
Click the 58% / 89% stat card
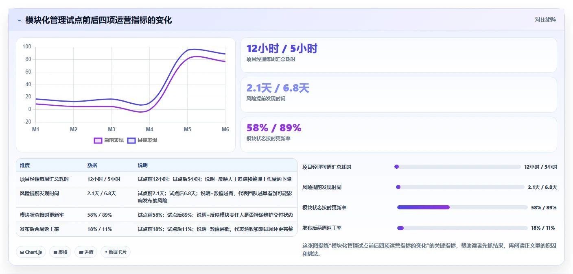coord(398,135)
